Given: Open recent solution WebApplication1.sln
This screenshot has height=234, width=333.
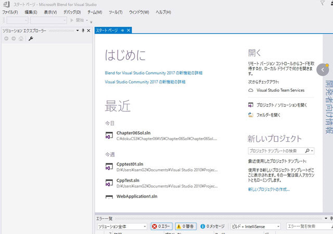Looking at the screenshot, I should pyautogui.click(x=137, y=196).
